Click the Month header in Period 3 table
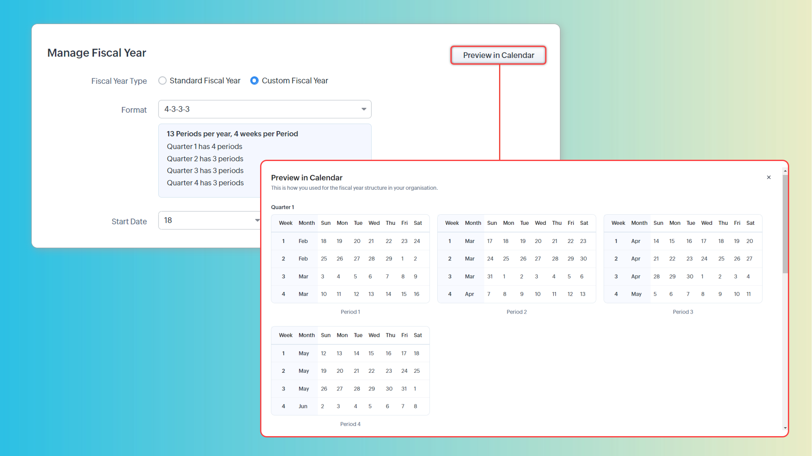This screenshot has height=456, width=812. (639, 223)
